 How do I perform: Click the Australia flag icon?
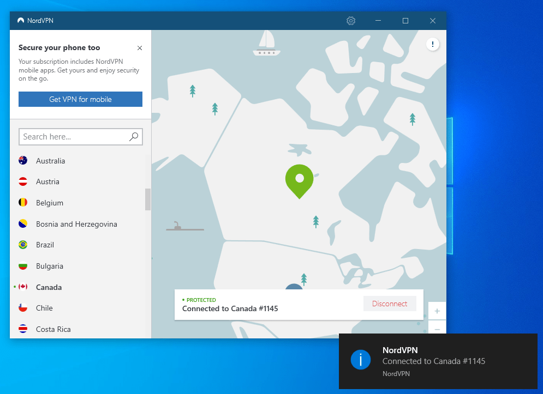coord(23,161)
